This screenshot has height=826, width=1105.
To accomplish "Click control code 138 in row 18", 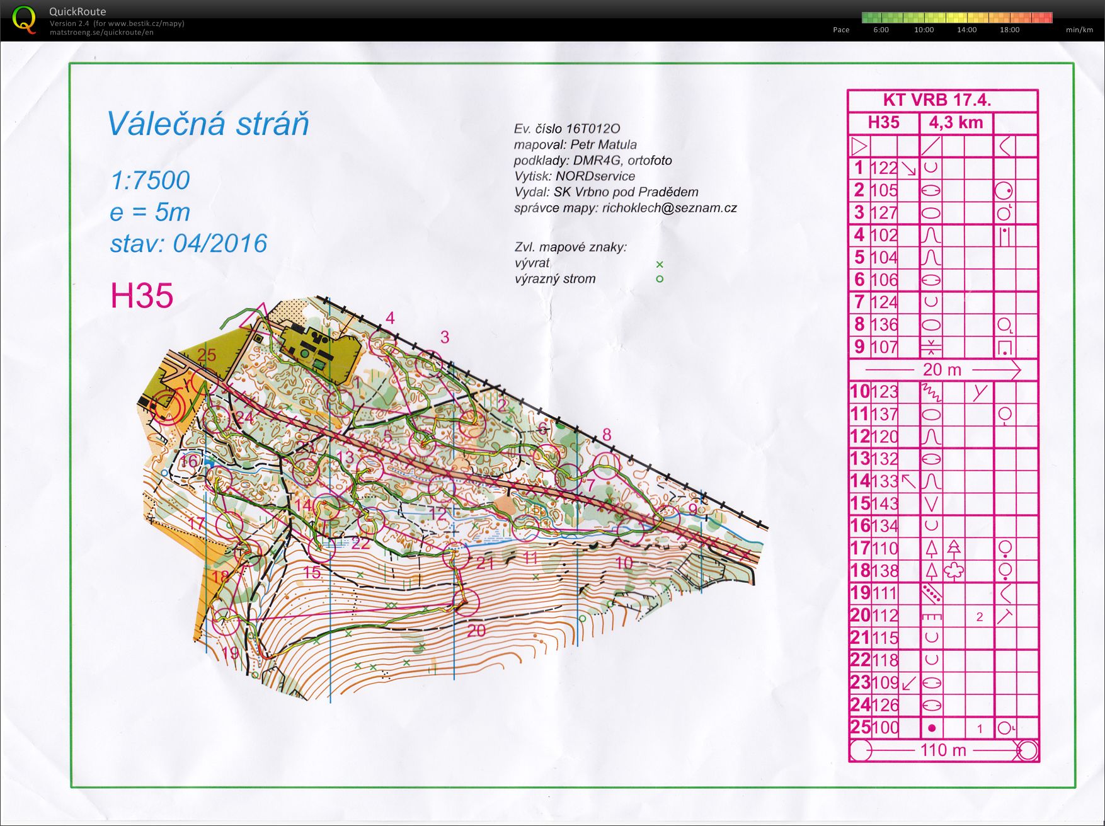I will coord(884,571).
